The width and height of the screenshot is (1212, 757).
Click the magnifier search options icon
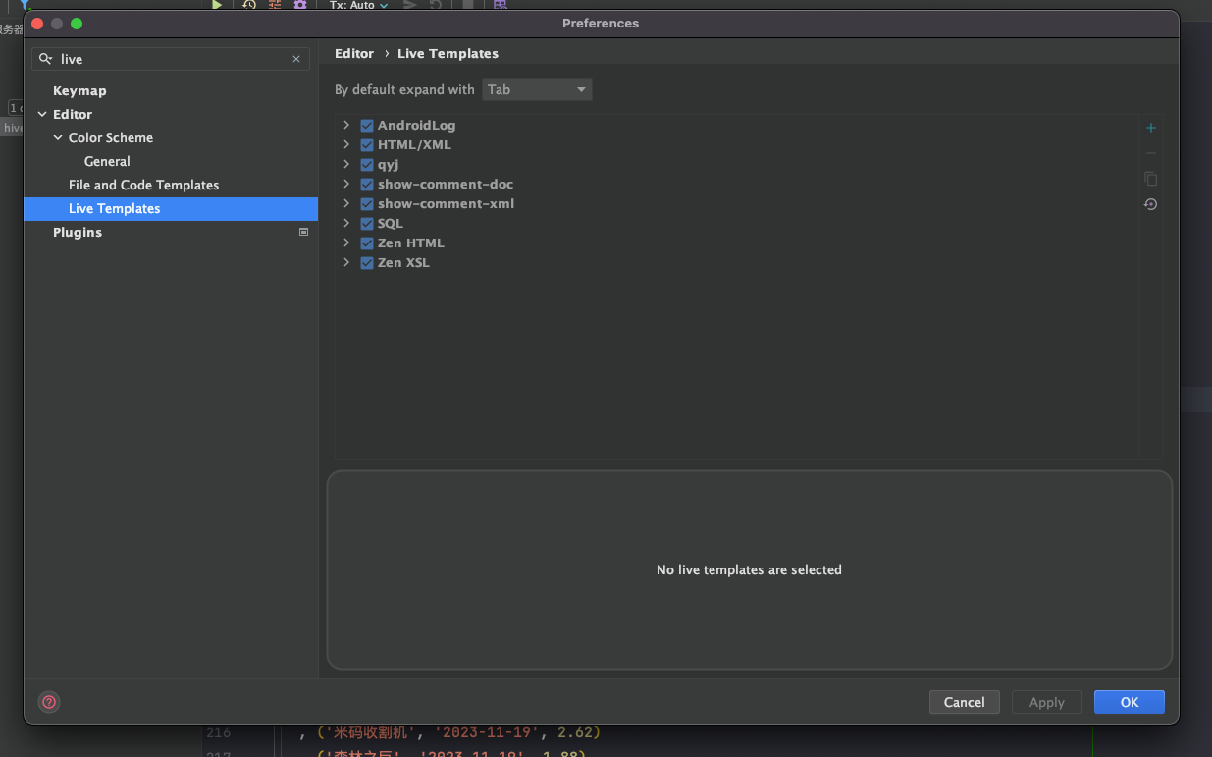pos(45,59)
